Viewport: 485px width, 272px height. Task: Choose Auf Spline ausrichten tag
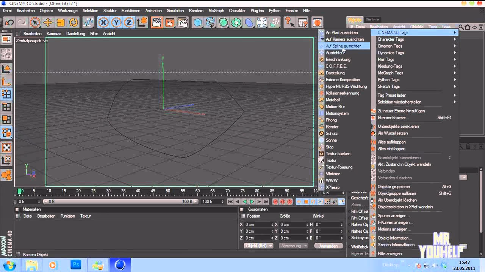(x=344, y=46)
